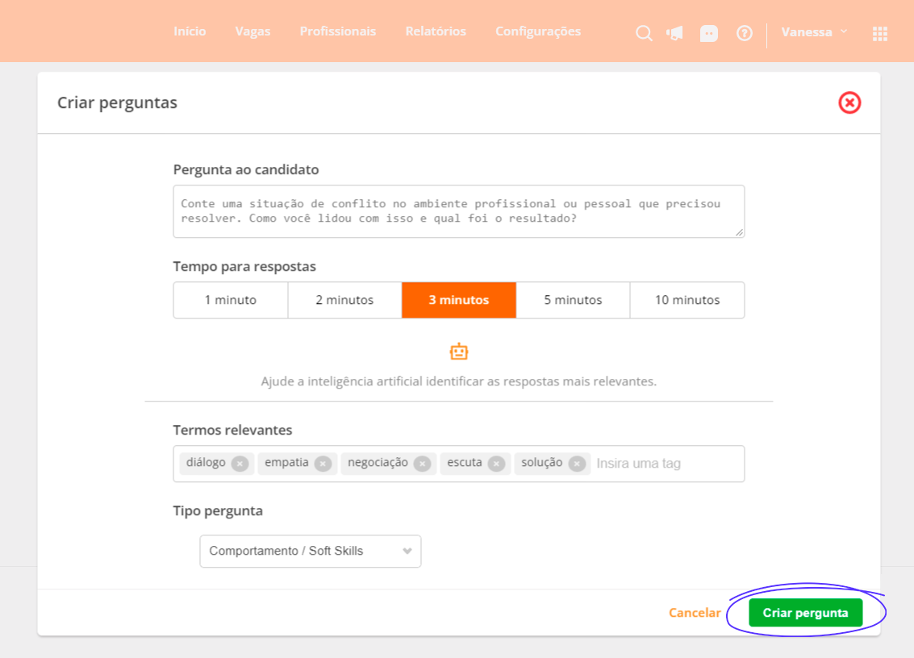Expand the Vanessa user menu
The height and width of the screenshot is (658, 914).
tap(814, 32)
